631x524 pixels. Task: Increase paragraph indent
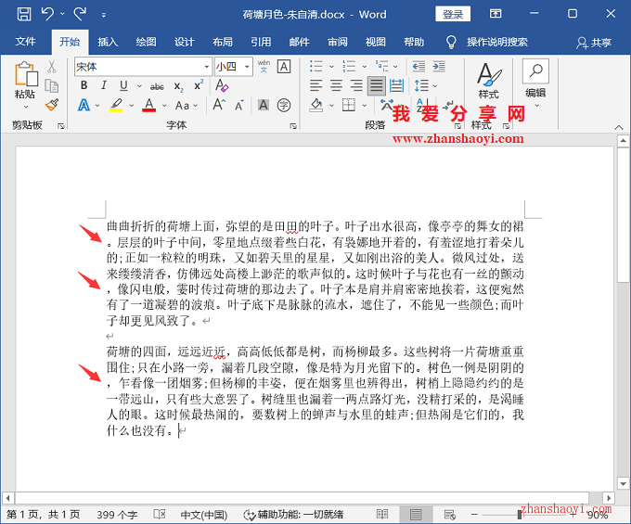tap(439, 66)
